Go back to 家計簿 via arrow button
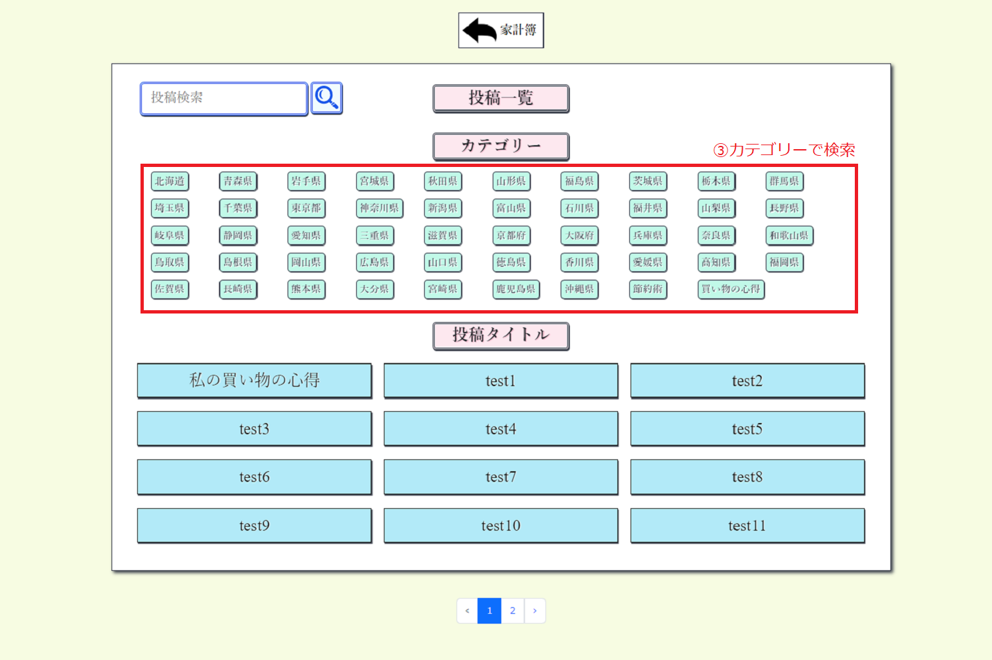 coord(501,30)
